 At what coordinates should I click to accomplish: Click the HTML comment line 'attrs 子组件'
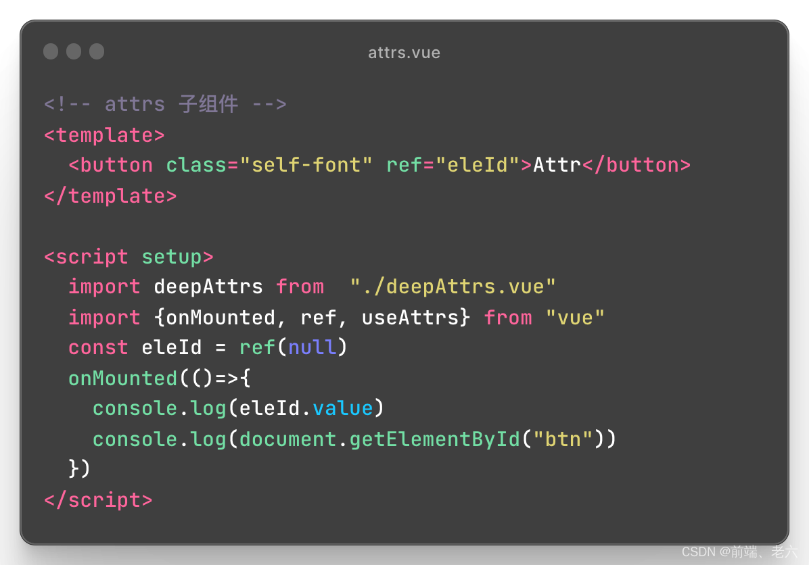165,104
